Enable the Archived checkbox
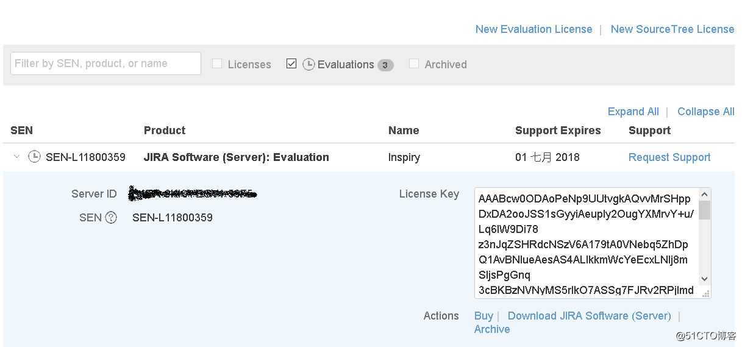 414,63
